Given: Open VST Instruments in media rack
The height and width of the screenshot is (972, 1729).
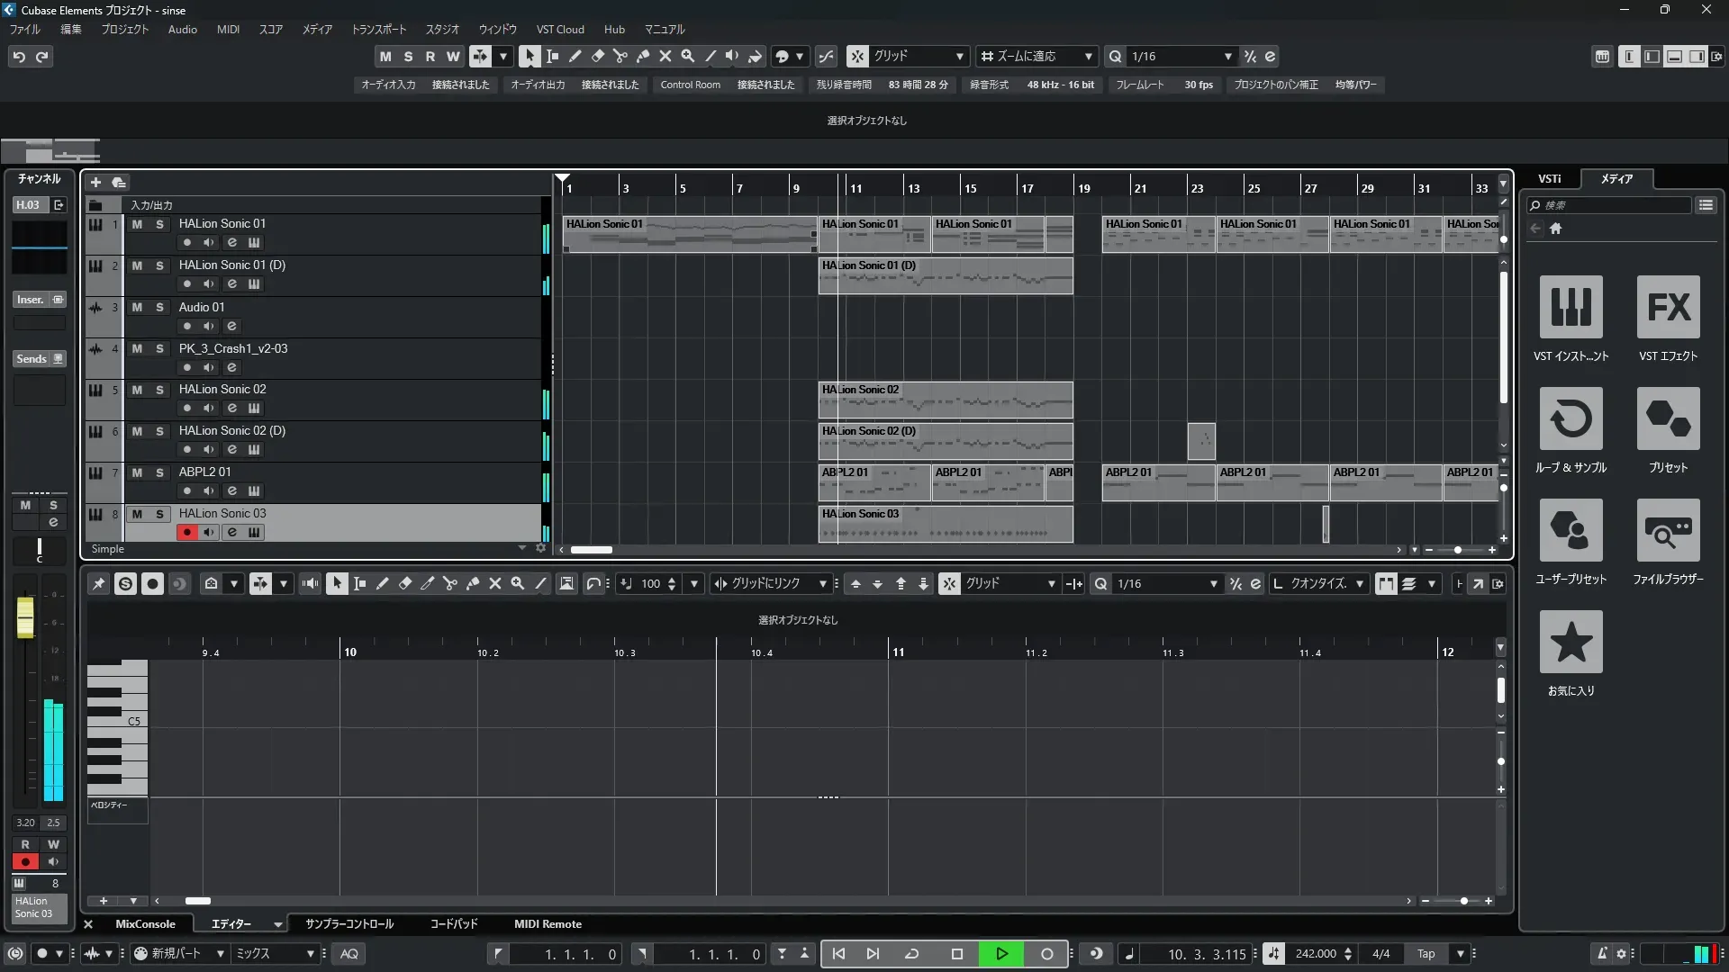Looking at the screenshot, I should pos(1571,308).
